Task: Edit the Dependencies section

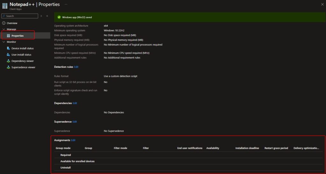Action: (x=74, y=103)
